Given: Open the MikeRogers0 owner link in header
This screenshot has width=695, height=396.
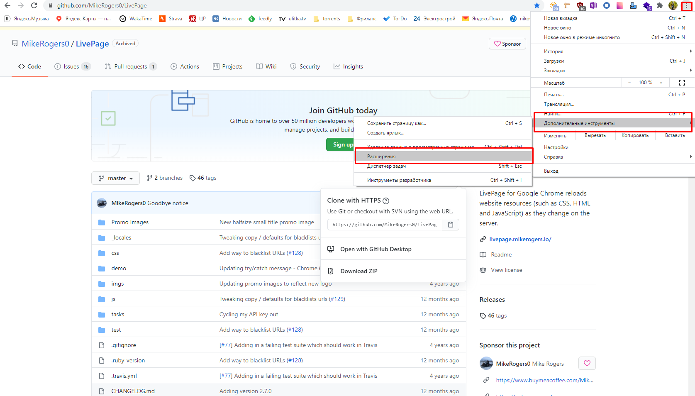Looking at the screenshot, I should pos(45,44).
